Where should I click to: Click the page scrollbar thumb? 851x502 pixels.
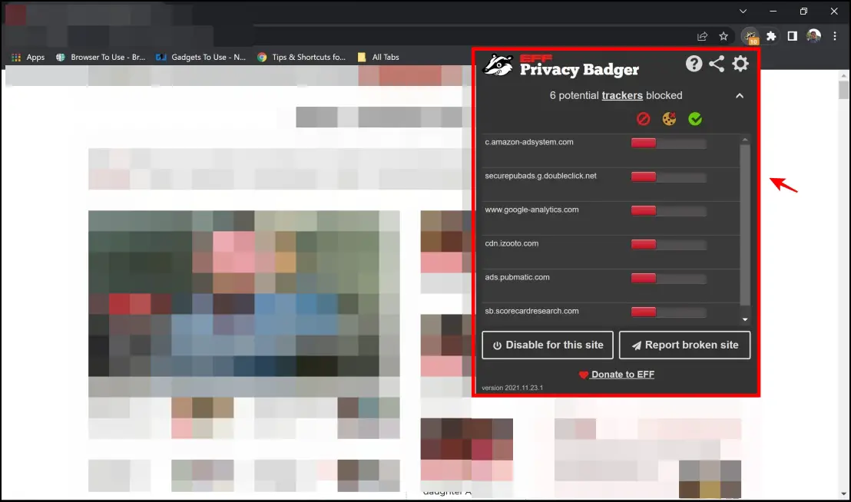click(x=843, y=90)
